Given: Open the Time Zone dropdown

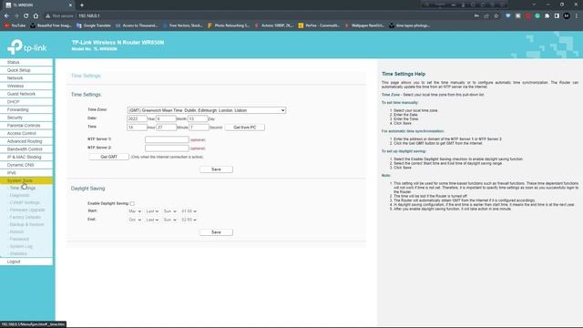Looking at the screenshot, I should click(x=207, y=110).
